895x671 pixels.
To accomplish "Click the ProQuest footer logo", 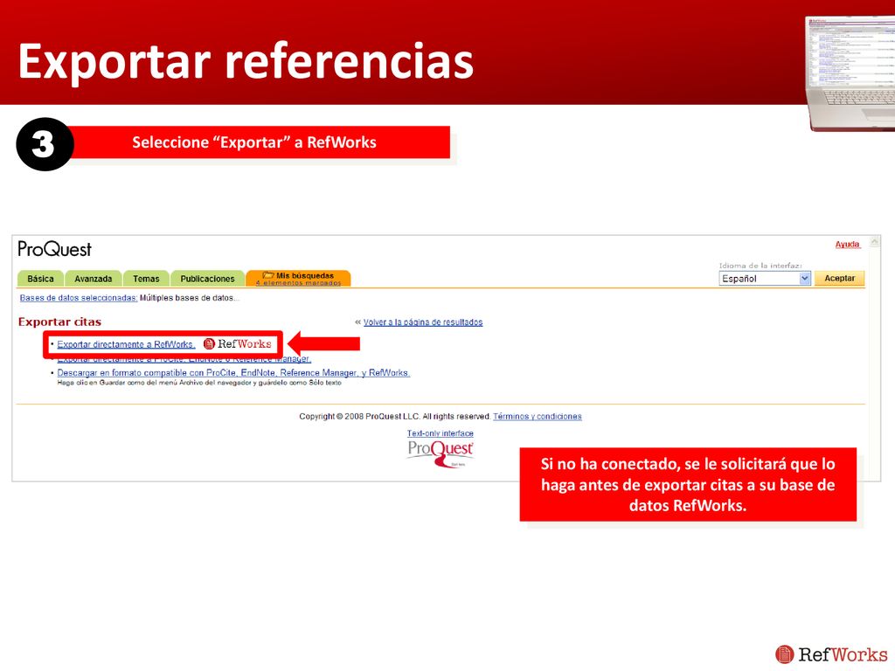I will pos(441,453).
